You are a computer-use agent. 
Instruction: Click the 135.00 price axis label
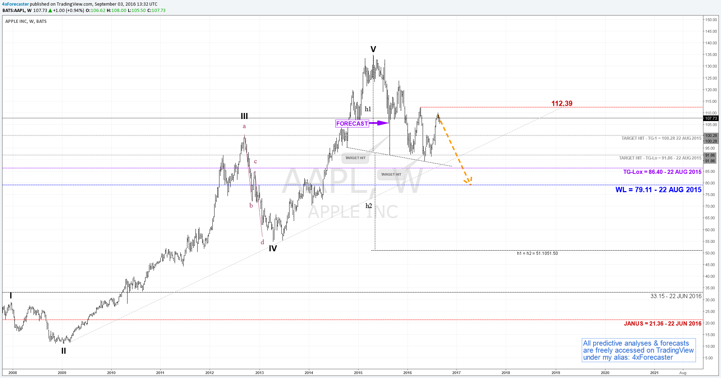pos(711,55)
